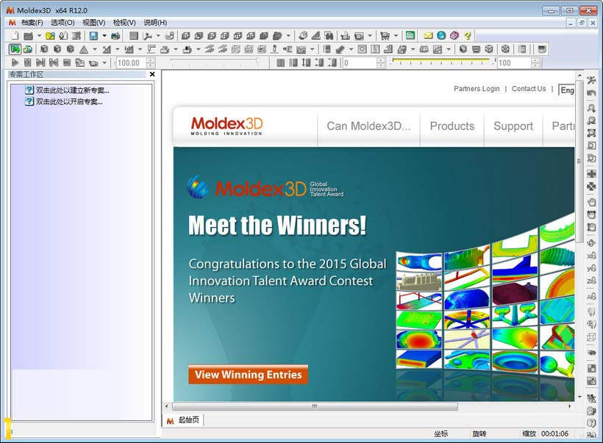Click the binoculars search icon
Viewport: 603px width, 443px height.
tap(329, 36)
